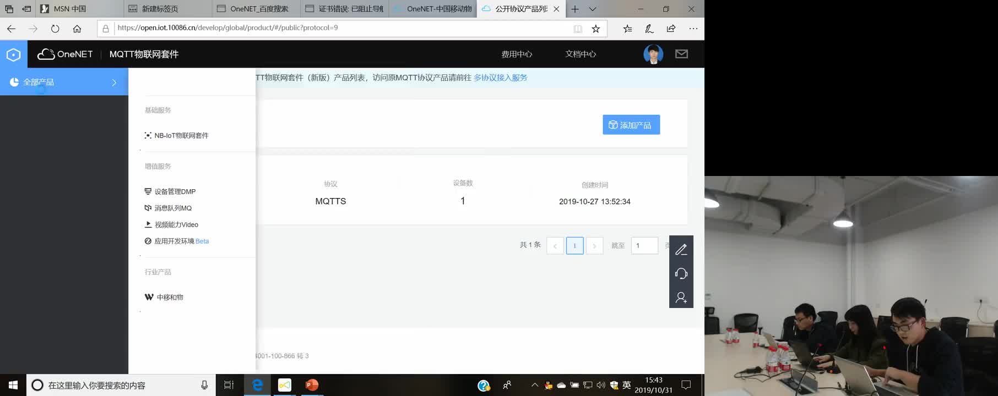Go to pagination page 1
This screenshot has height=396, width=998.
[x=574, y=245]
